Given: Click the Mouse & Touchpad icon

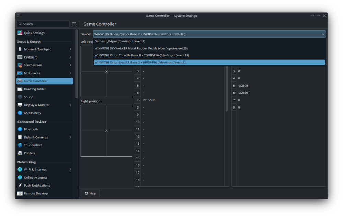Looking at the screenshot, I should click(x=20, y=49).
